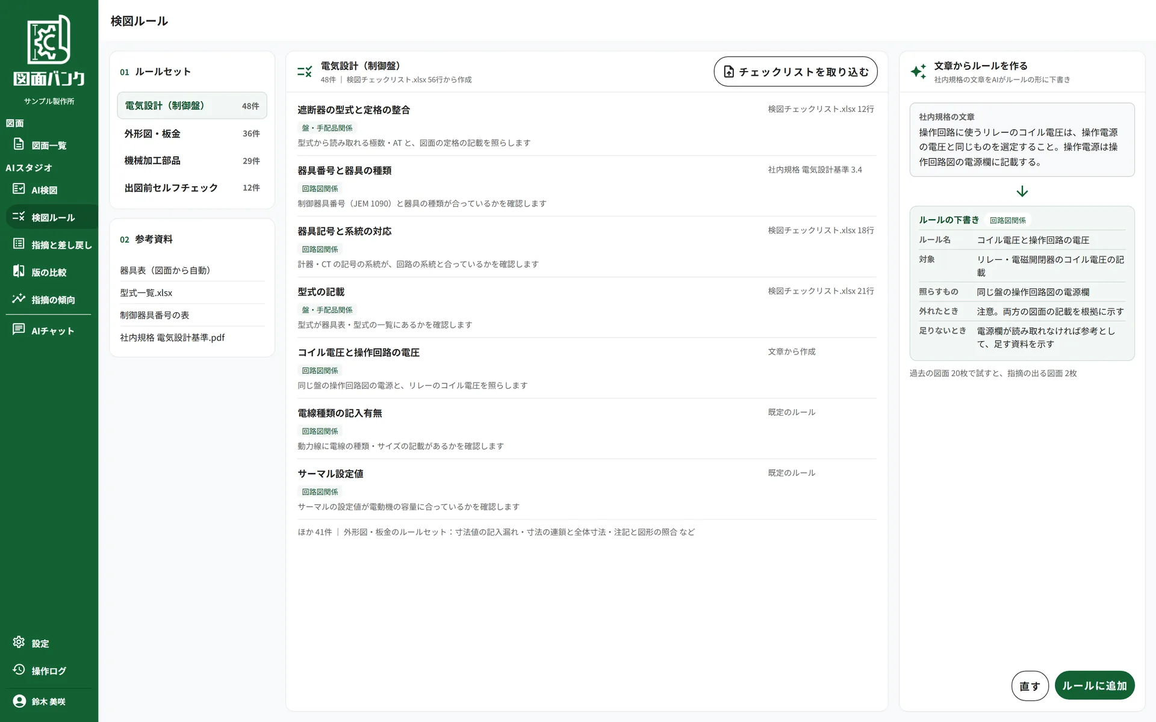The height and width of the screenshot is (722, 1156).
Task: Open 器具表（図面から自動） reference
Action: pyautogui.click(x=192, y=270)
